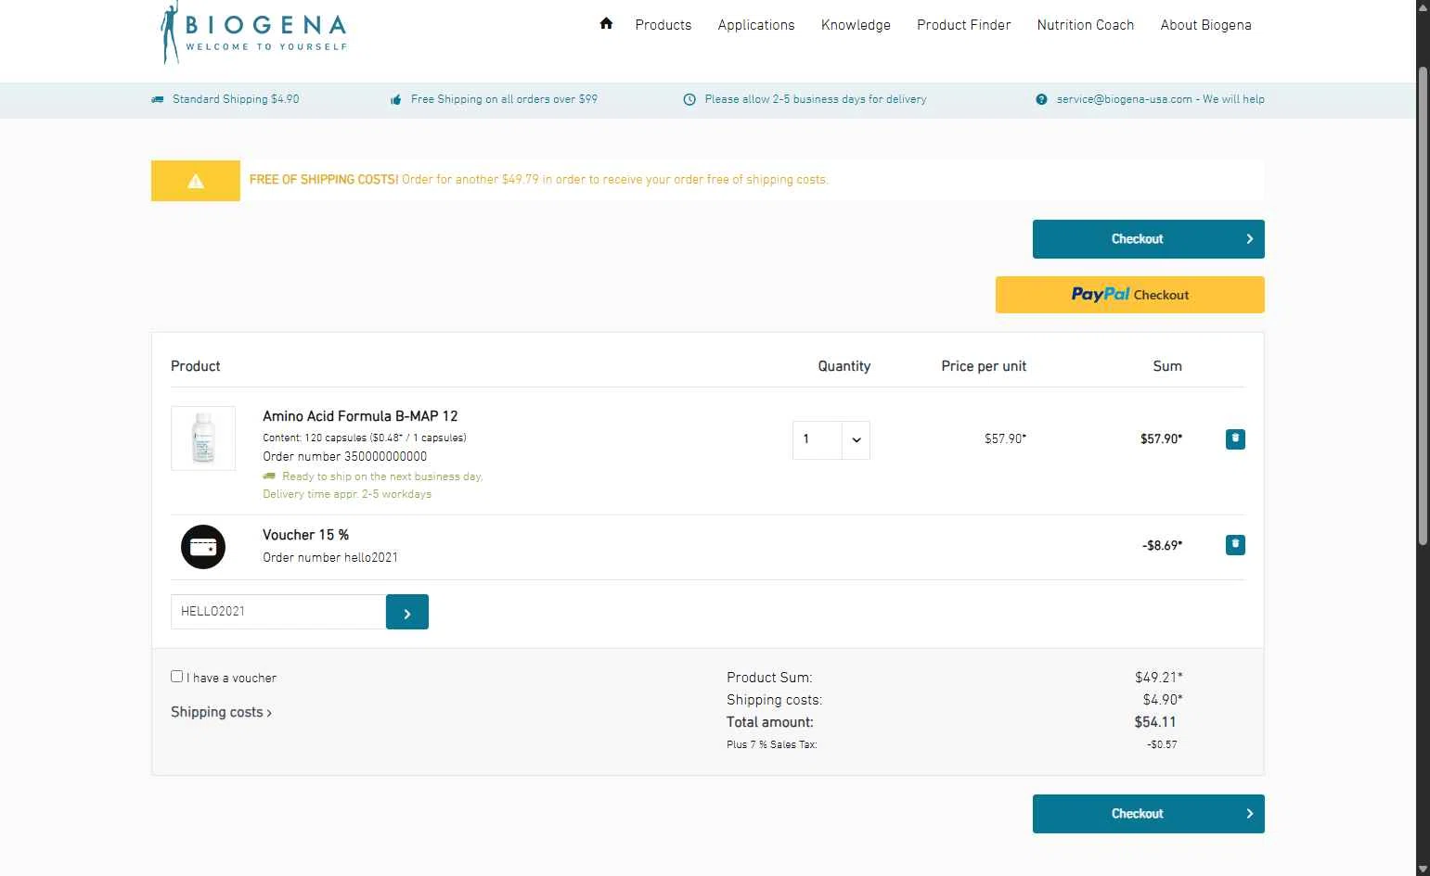Click the voucher card icon
The image size is (1430, 876).
pyautogui.click(x=203, y=547)
